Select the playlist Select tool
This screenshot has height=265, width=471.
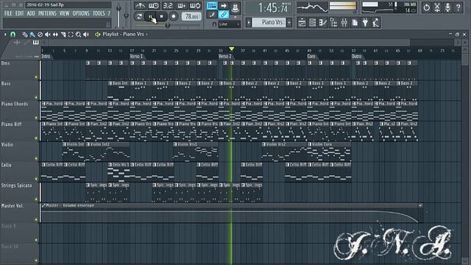click(x=71, y=35)
